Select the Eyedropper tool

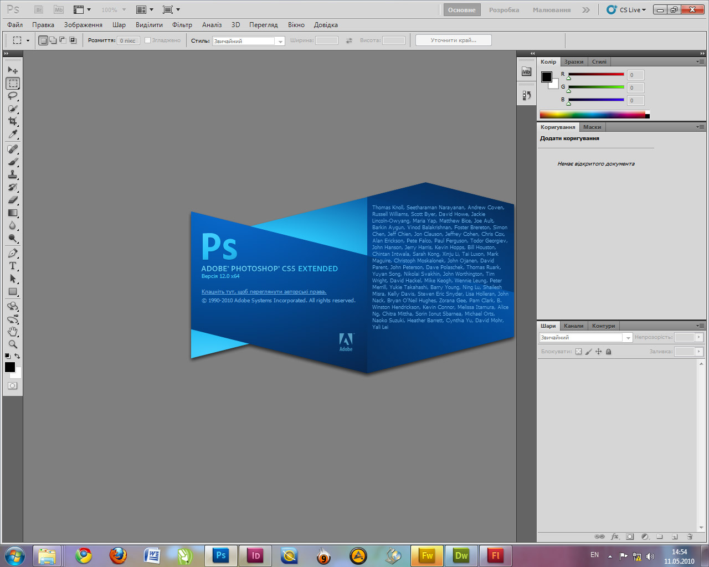[x=13, y=134]
